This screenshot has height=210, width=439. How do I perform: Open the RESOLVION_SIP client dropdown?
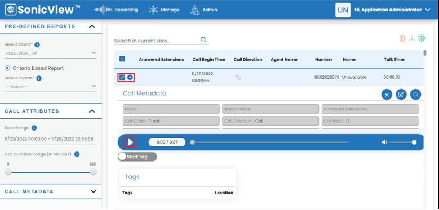(51, 53)
